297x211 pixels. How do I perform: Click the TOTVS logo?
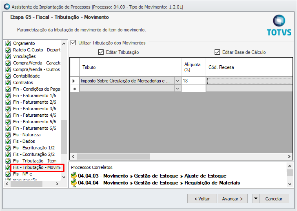(279, 25)
